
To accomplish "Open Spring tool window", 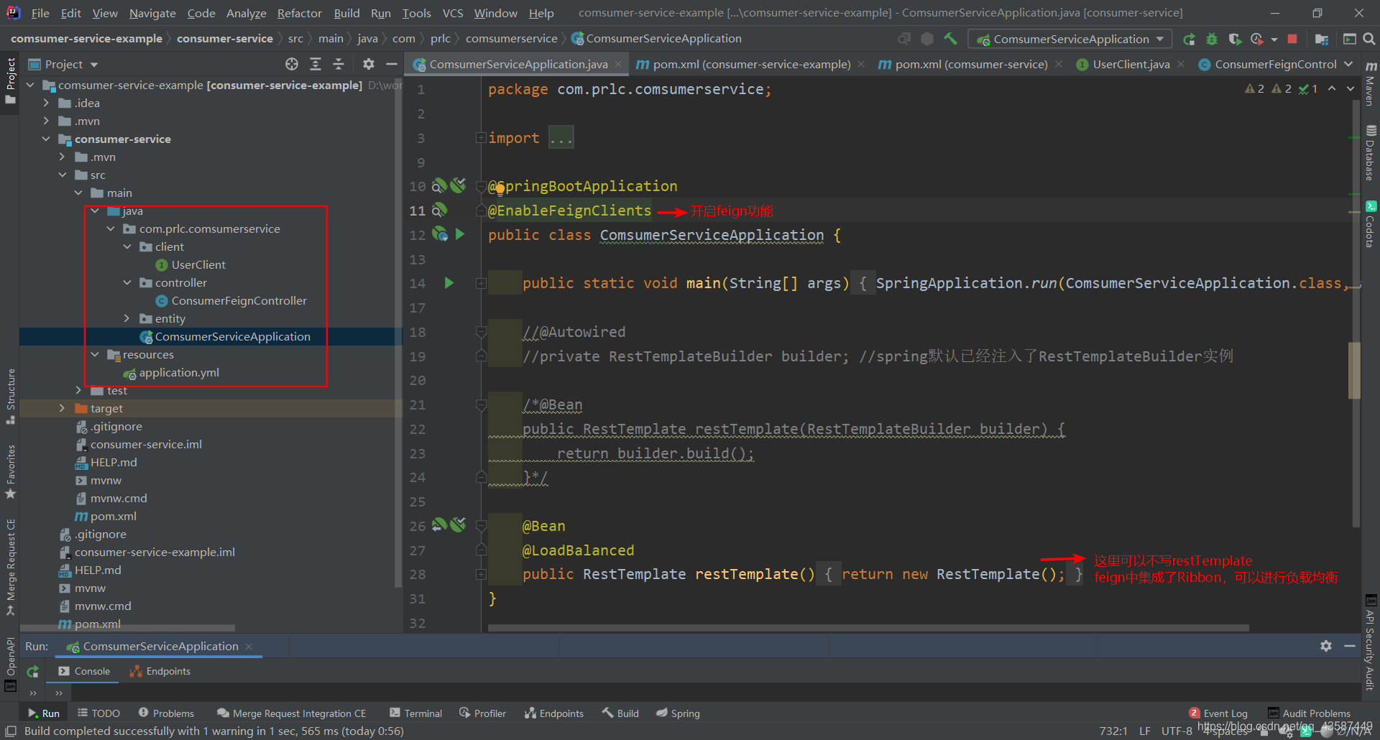I will coord(678,713).
